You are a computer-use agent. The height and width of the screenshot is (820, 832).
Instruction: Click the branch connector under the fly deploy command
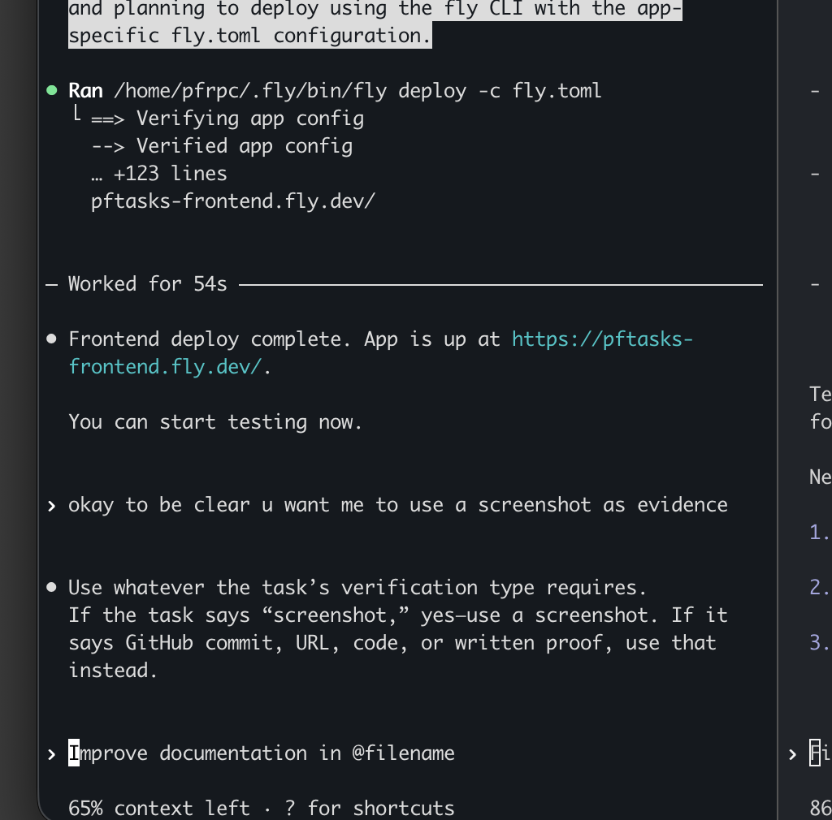point(76,114)
